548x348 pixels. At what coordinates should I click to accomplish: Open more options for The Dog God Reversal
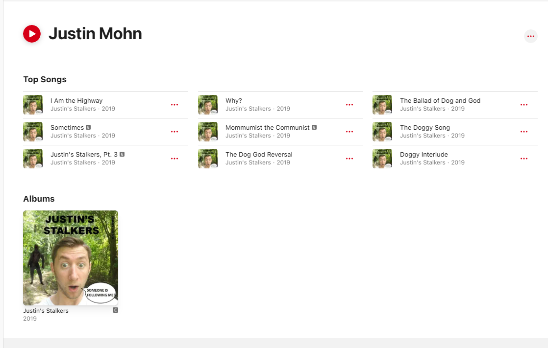[x=349, y=159]
